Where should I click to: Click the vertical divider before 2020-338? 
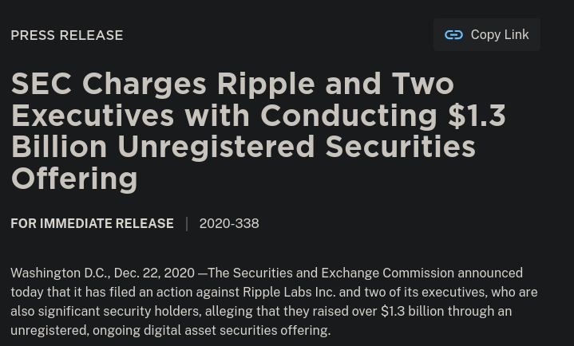coord(187,224)
